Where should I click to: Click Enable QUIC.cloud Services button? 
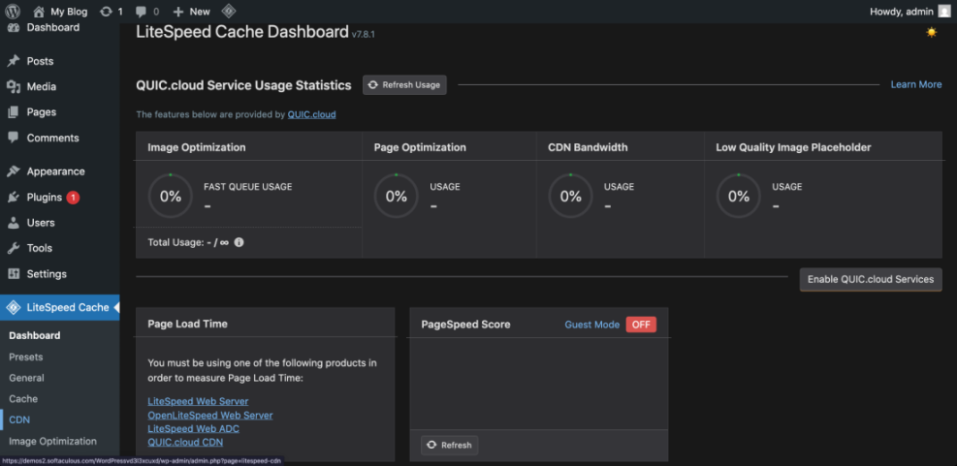871,279
